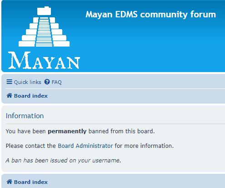Image resolution: width=225 pixels, height=188 pixels.
Task: Open the Quick links dropdown menu
Action: pyautogui.click(x=24, y=82)
